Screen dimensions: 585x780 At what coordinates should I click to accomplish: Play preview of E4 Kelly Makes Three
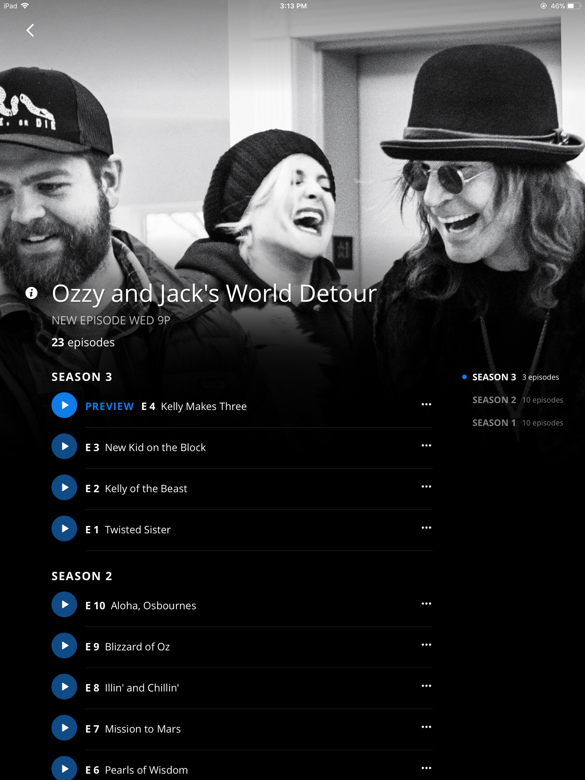64,405
